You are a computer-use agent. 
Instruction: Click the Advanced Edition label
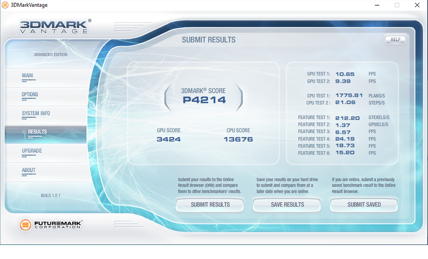click(50, 55)
